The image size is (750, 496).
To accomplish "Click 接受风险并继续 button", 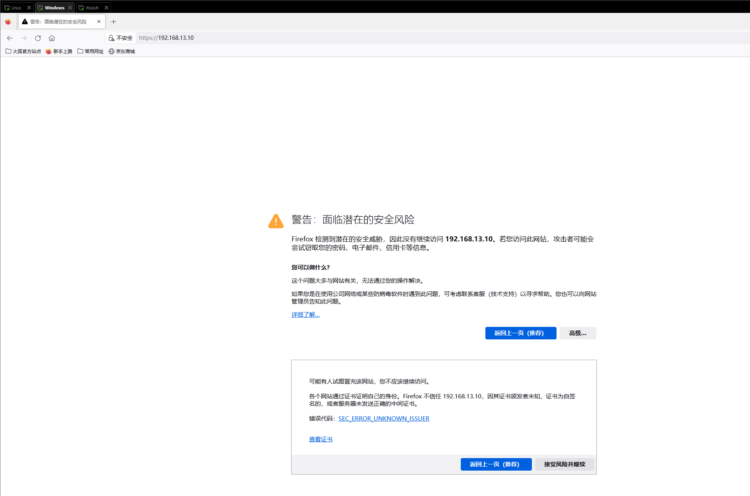I will click(564, 464).
